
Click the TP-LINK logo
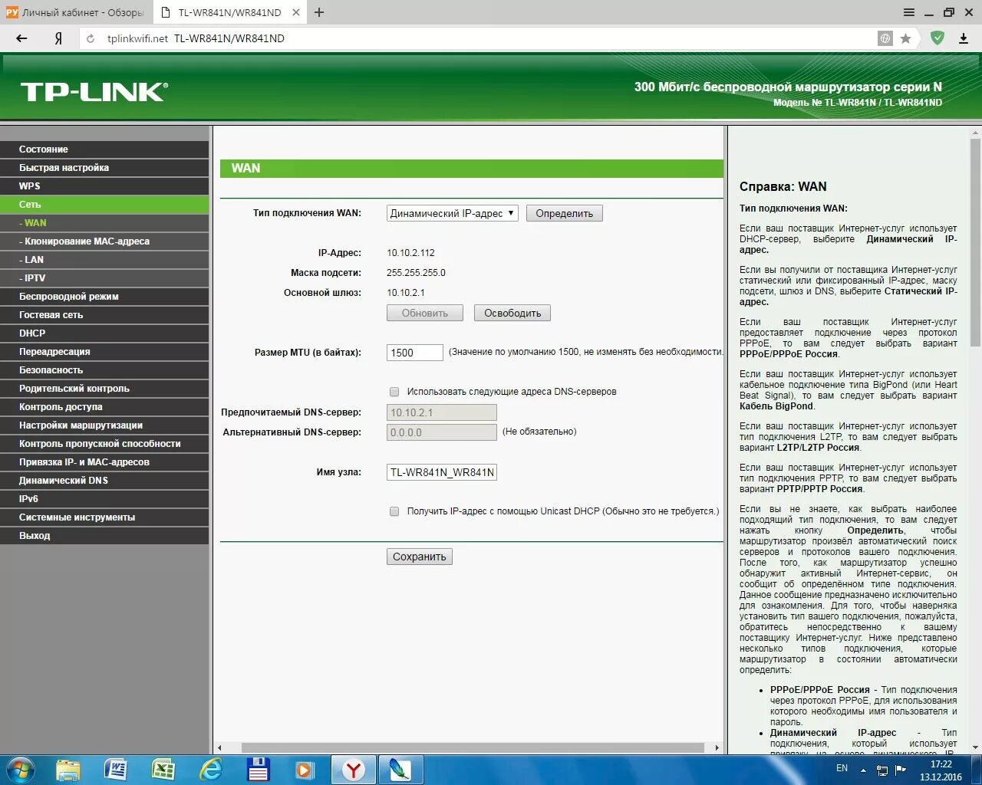point(94,92)
